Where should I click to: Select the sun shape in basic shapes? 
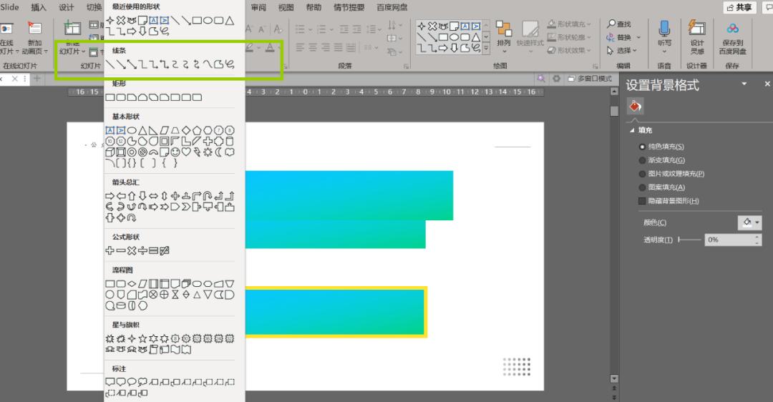(208, 152)
